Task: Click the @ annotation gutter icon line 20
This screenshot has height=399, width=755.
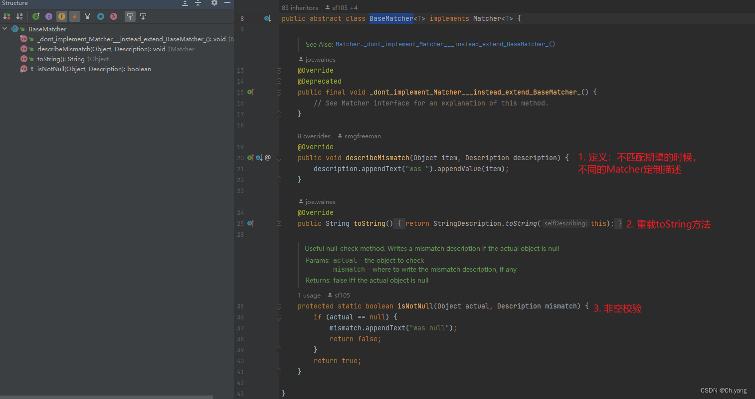Action: click(268, 158)
